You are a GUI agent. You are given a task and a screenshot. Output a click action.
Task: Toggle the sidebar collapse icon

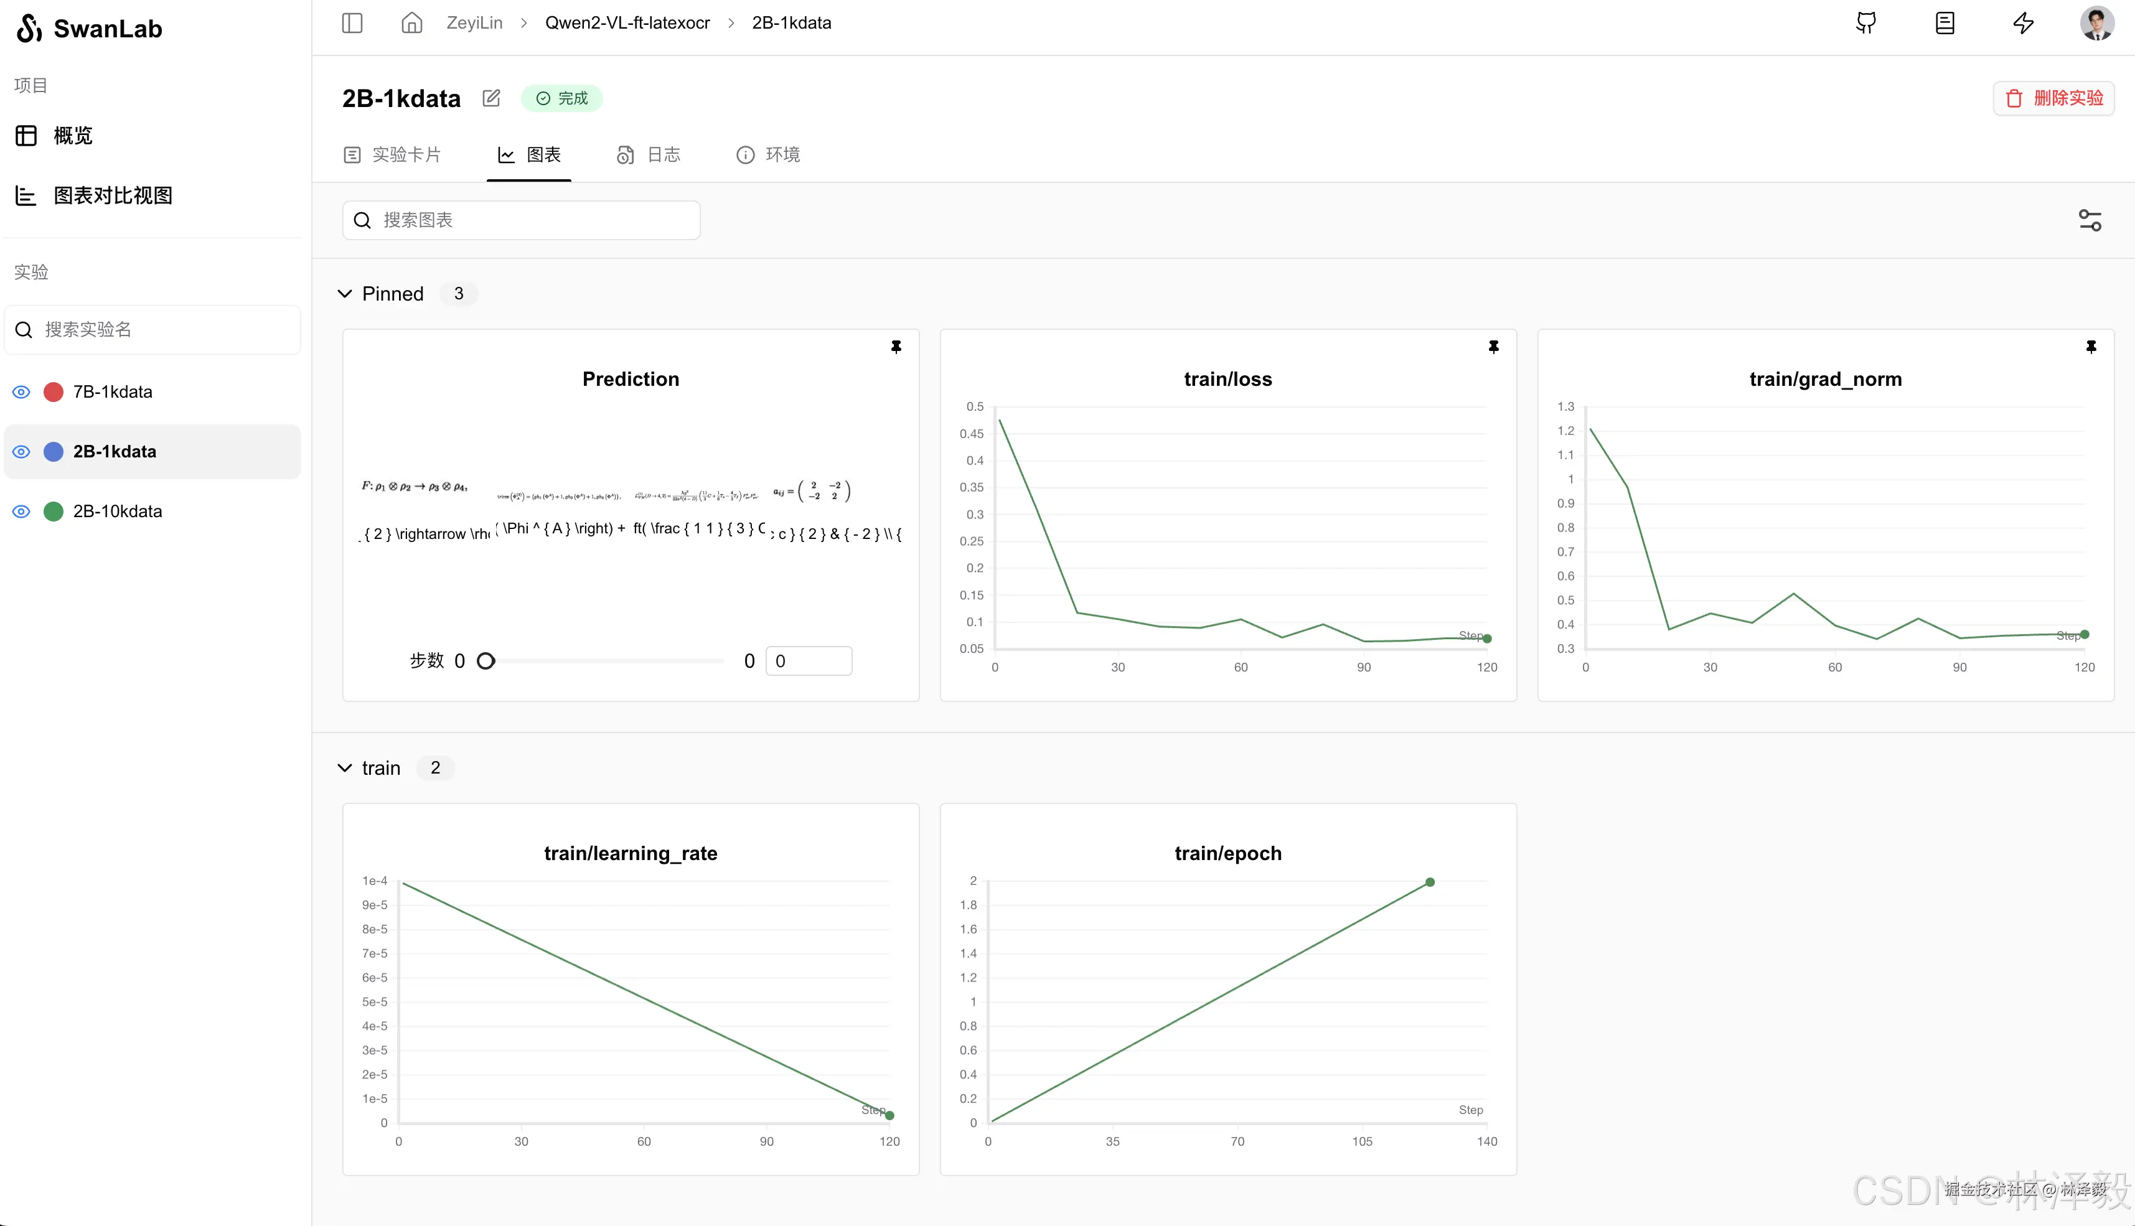point(352,23)
